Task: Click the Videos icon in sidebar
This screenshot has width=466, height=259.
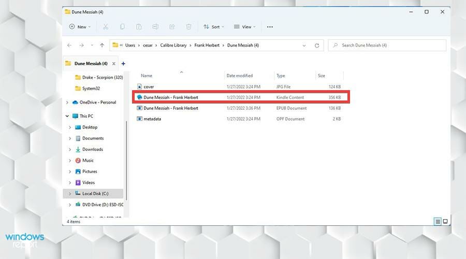Action: (x=78, y=182)
